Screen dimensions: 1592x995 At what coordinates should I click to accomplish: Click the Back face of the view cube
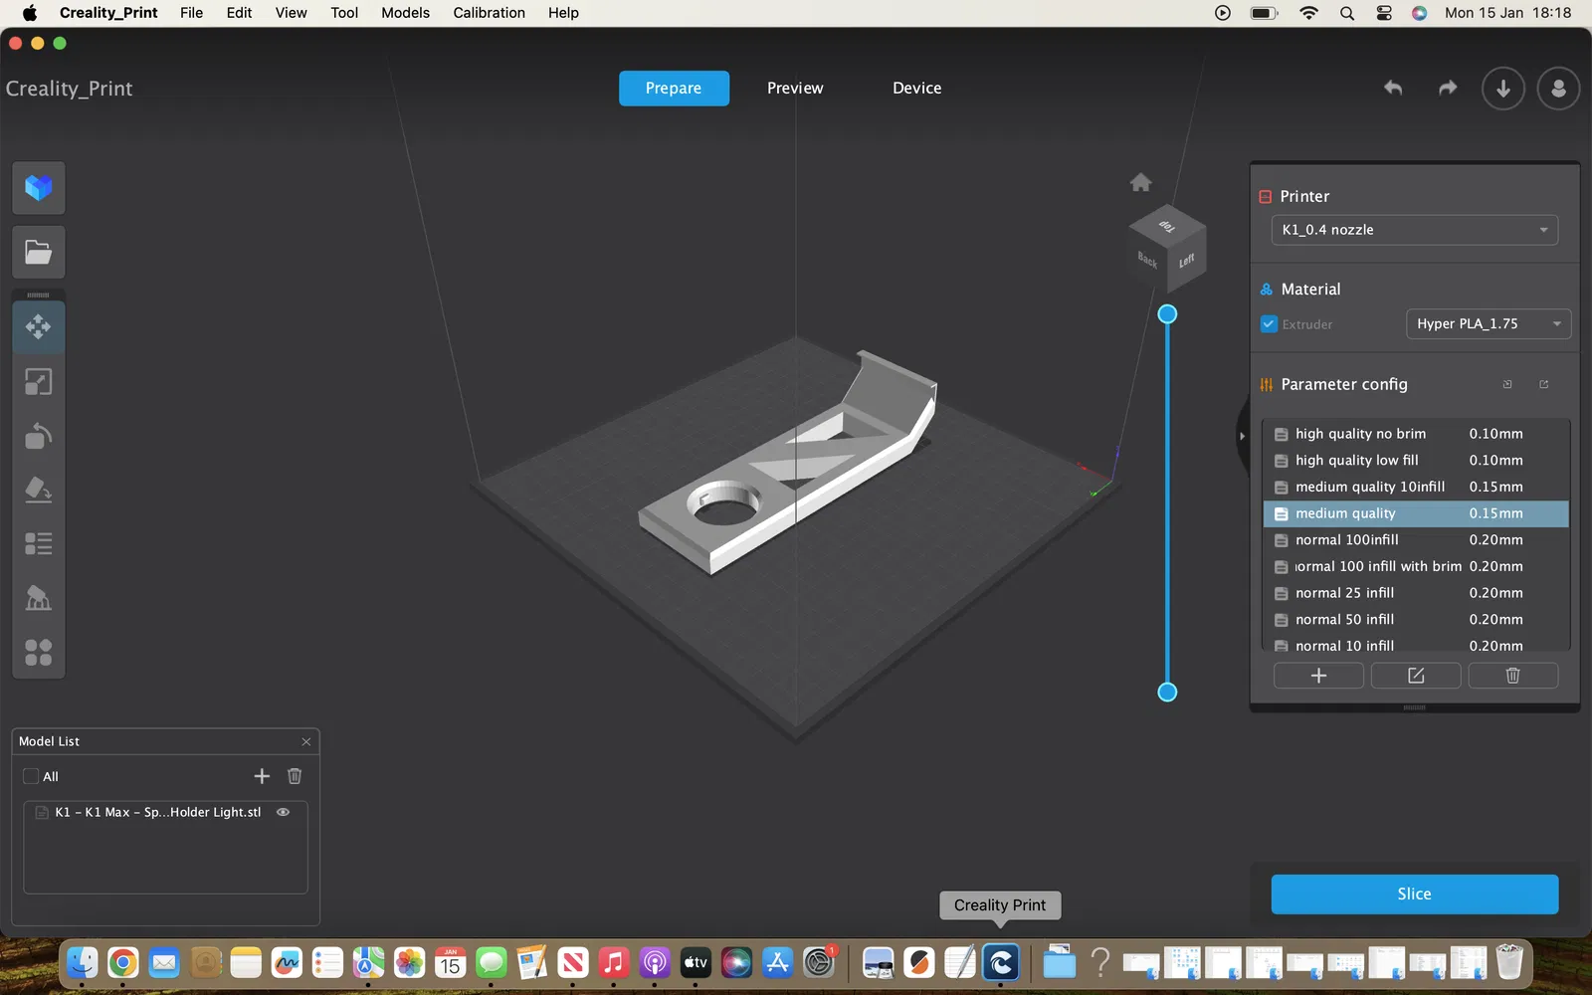pos(1147,259)
